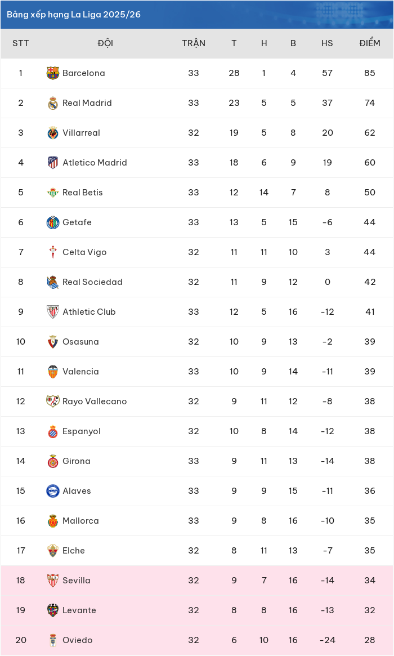Click the Getafe blue crest icon
The height and width of the screenshot is (656, 394).
(x=53, y=222)
